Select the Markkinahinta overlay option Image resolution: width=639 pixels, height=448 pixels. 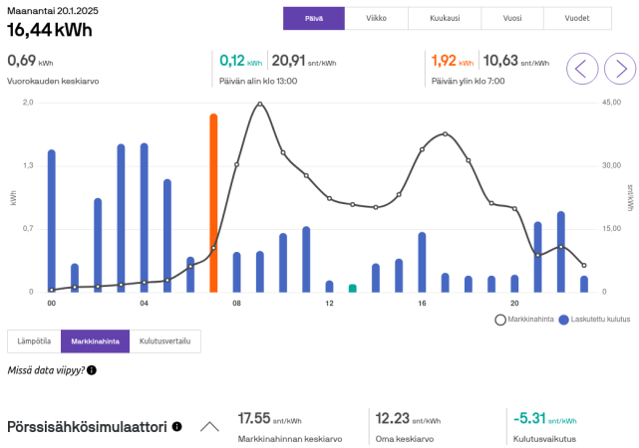pyautogui.click(x=95, y=341)
